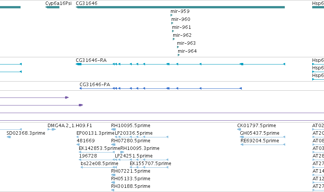Select the CK01797.5prime arrow feature
Image resolution: width=324 pixels, height=192 pixels.
click(x=239, y=129)
